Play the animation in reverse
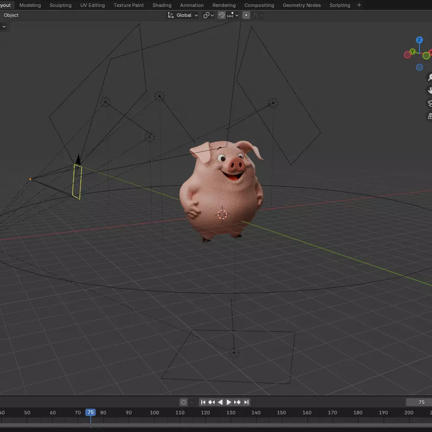The image size is (432, 432). pyautogui.click(x=220, y=402)
